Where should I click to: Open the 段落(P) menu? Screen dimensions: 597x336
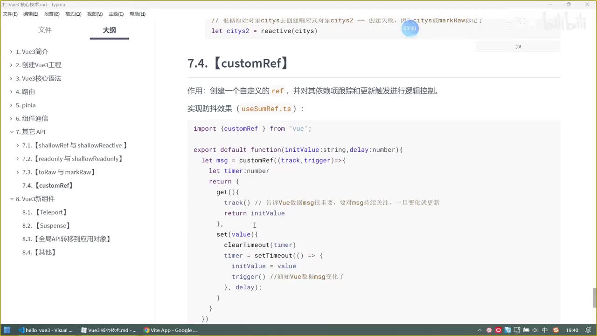[x=52, y=14]
